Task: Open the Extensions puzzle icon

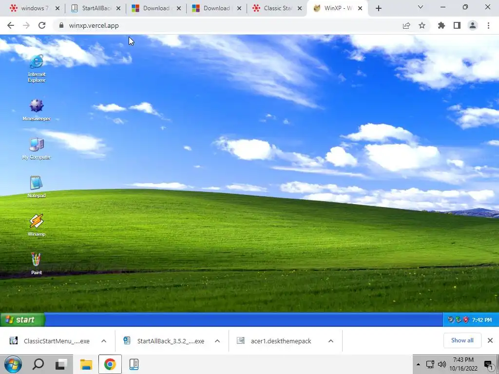Action: click(x=441, y=25)
